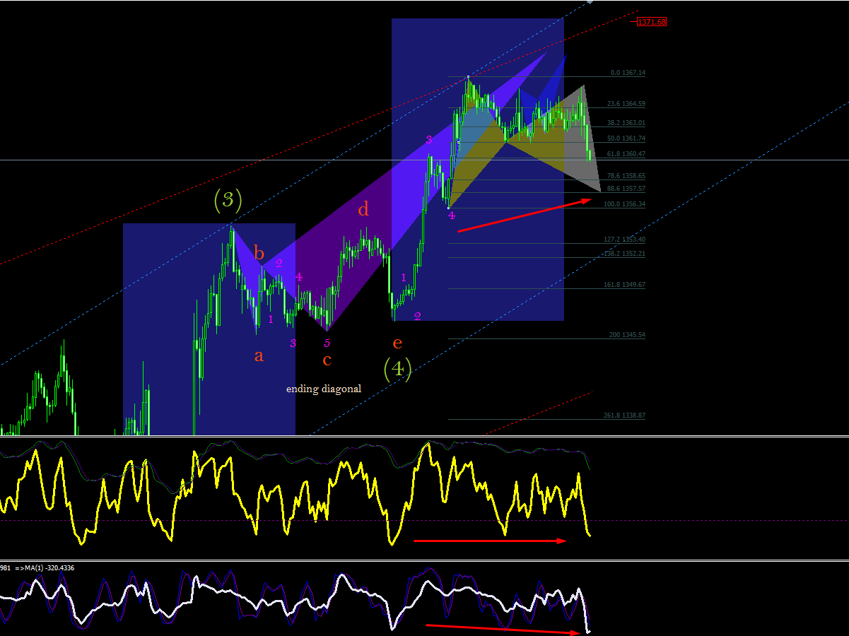The height and width of the screenshot is (636, 849).
Task: Select the 161.8 1349.67 extension label
Action: click(x=625, y=285)
